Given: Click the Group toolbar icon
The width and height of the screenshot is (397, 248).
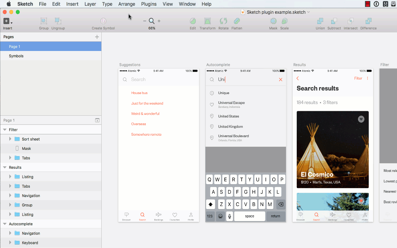Looking at the screenshot, I should [44, 21].
